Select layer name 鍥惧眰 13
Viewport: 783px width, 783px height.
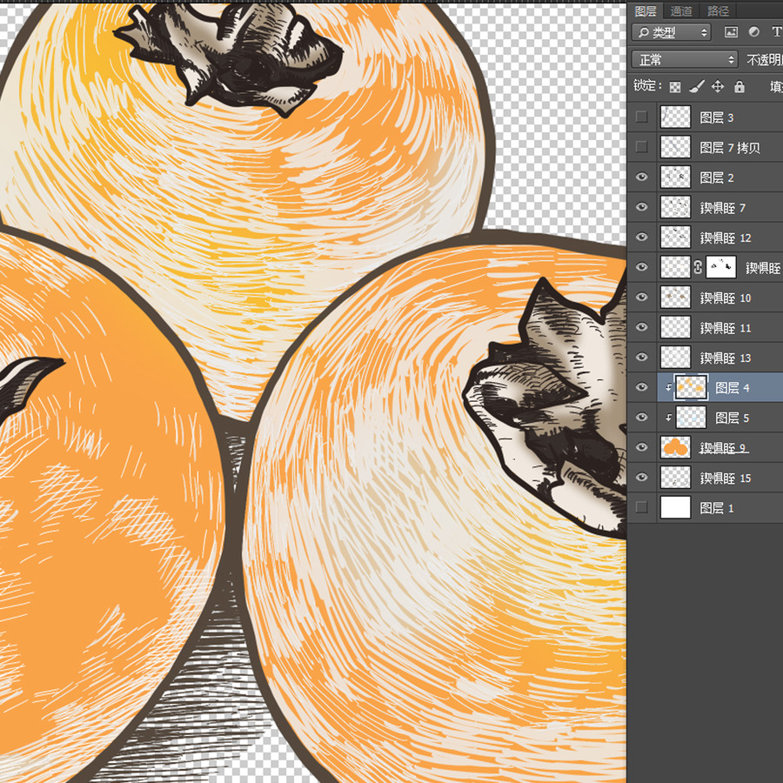[726, 358]
